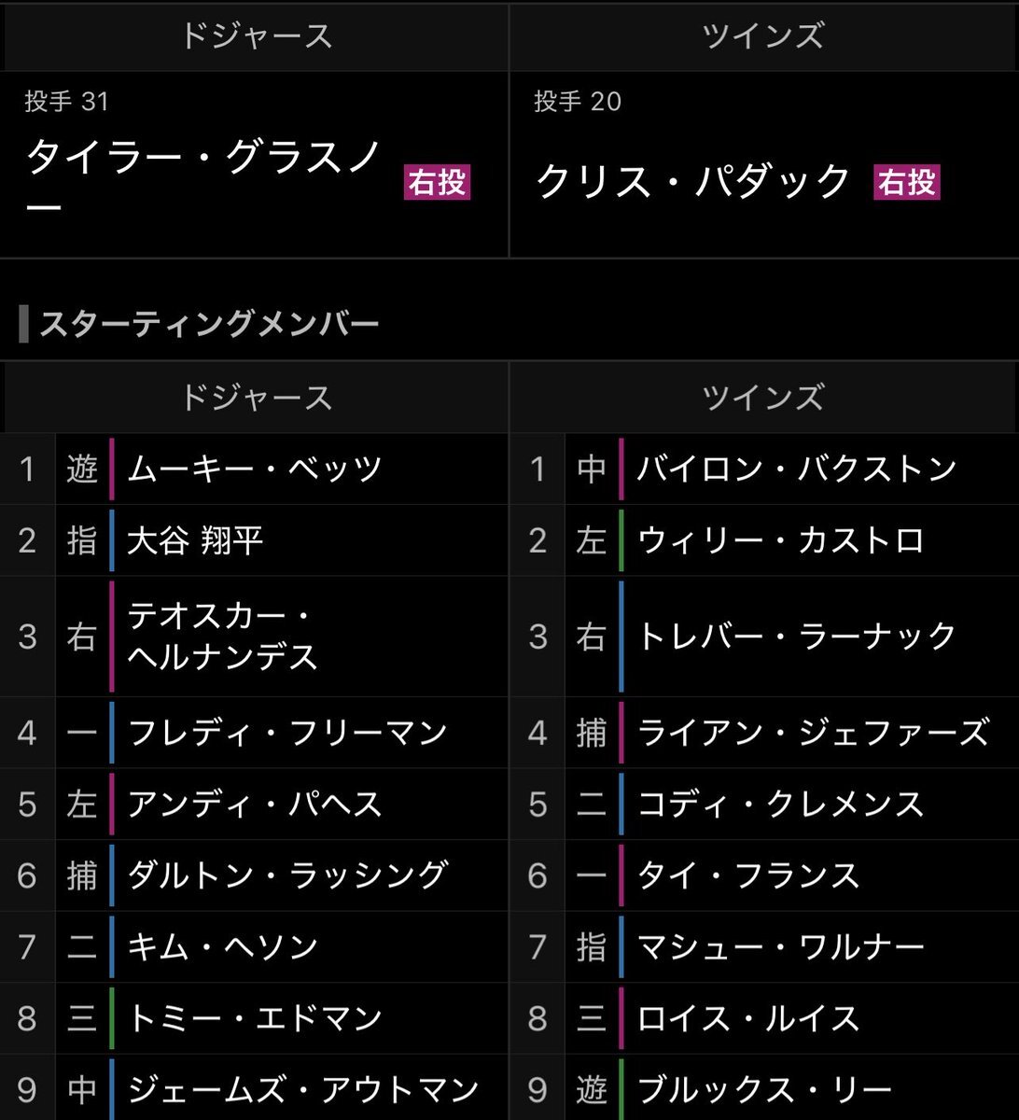Open マシュー・ワルナー designated hitter entry
The width and height of the screenshot is (1019, 1120).
pos(764,947)
